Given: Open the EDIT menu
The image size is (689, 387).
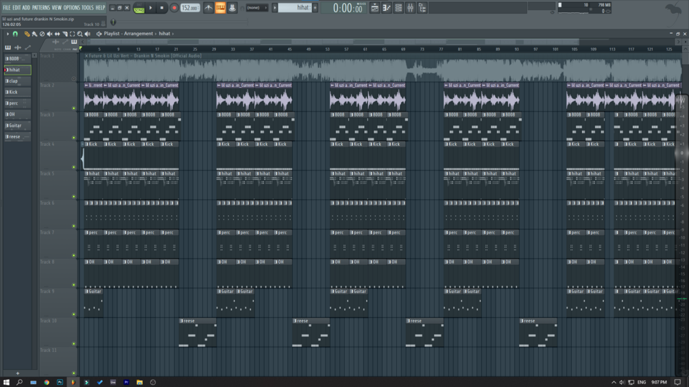Looking at the screenshot, I should click(16, 8).
